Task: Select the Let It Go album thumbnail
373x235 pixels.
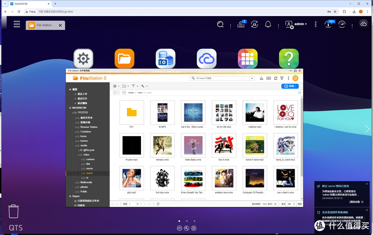Action: 193,112
